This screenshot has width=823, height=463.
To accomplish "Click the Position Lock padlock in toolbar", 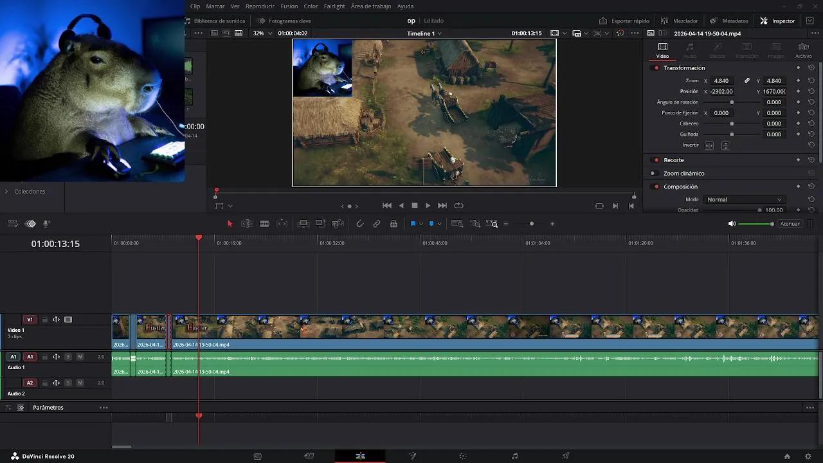I will [393, 224].
